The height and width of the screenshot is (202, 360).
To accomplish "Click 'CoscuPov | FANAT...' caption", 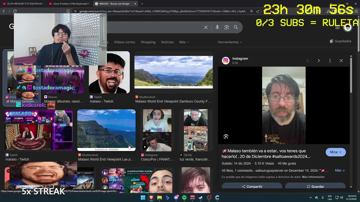I will click(x=157, y=159).
